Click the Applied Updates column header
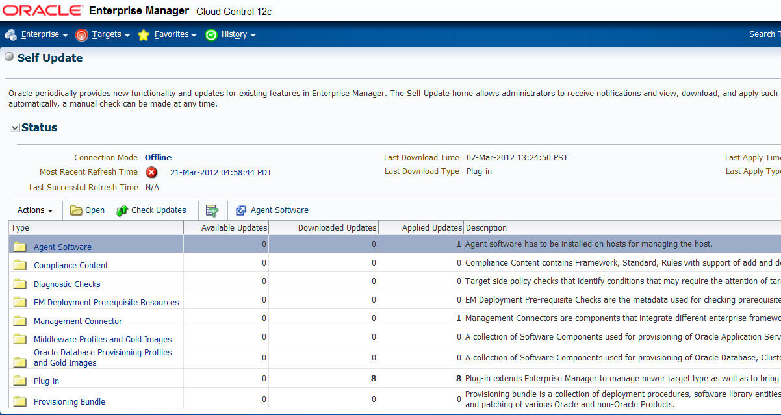This screenshot has height=415, width=781. [421, 228]
